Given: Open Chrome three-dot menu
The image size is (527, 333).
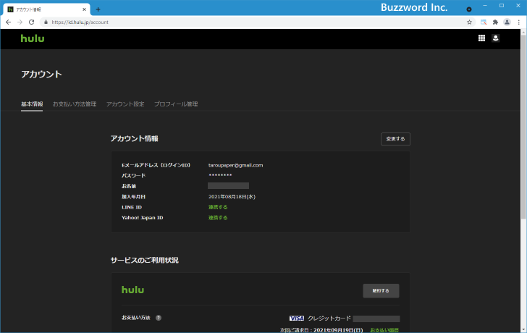Looking at the screenshot, I should click(x=518, y=22).
